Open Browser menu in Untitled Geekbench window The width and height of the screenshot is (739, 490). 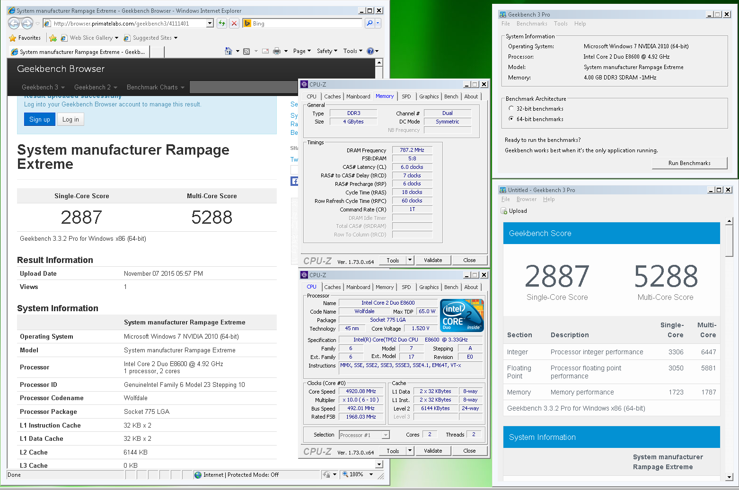tap(527, 199)
